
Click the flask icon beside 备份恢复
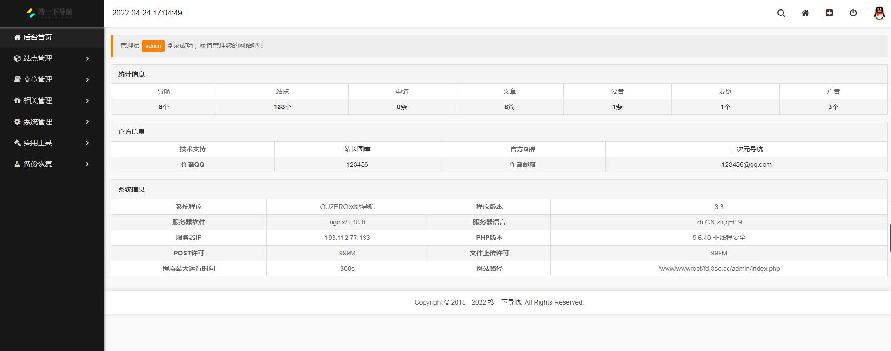tap(17, 164)
